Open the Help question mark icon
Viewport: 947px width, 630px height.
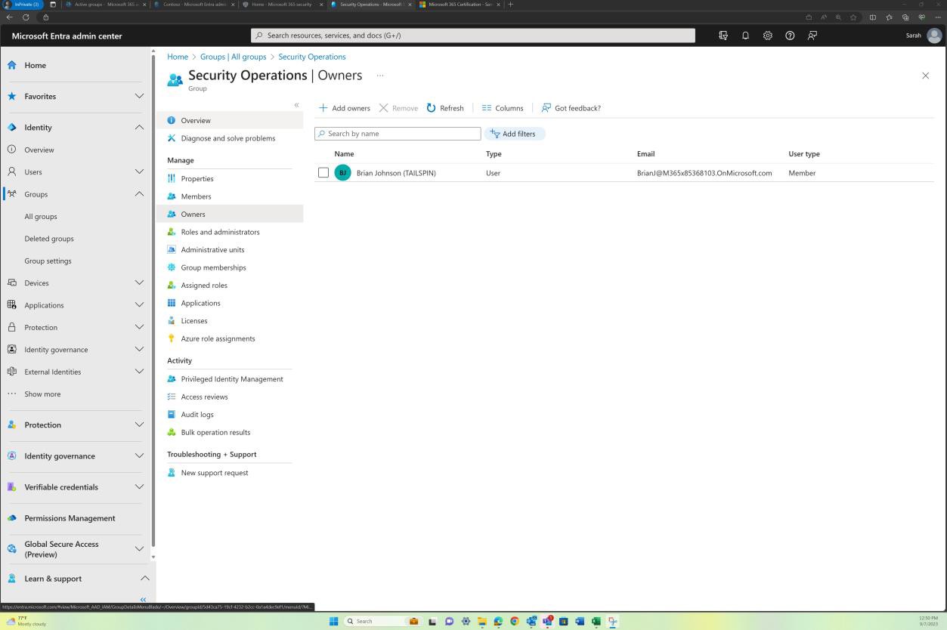point(790,35)
